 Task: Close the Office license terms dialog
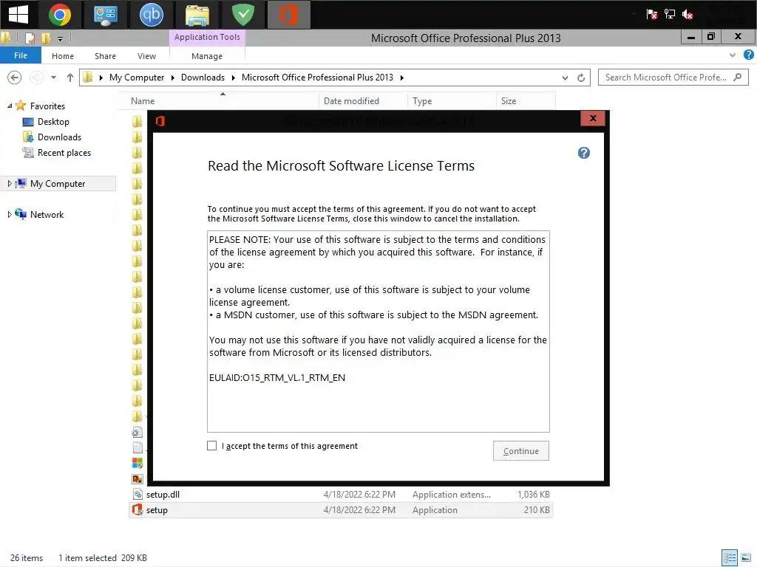593,118
